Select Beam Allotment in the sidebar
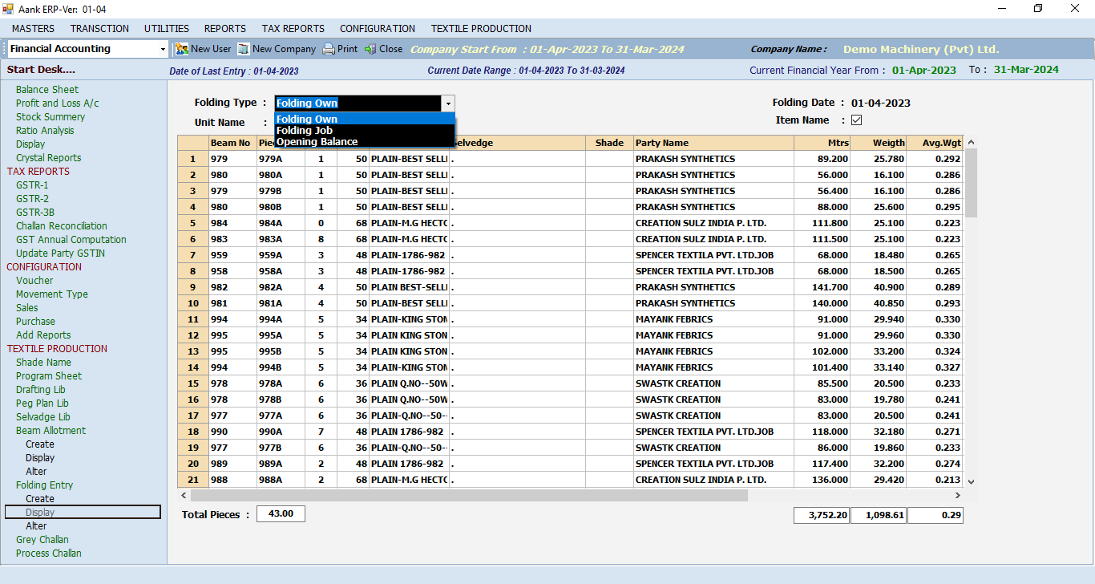This screenshot has height=584, width=1095. [51, 431]
